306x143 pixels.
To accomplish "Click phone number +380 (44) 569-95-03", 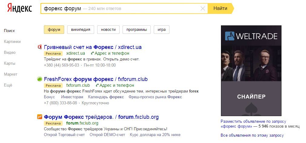I will (61, 65).
